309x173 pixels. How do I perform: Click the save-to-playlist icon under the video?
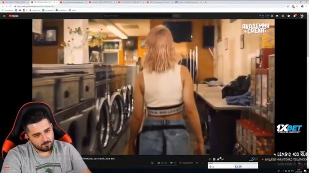tap(197, 163)
